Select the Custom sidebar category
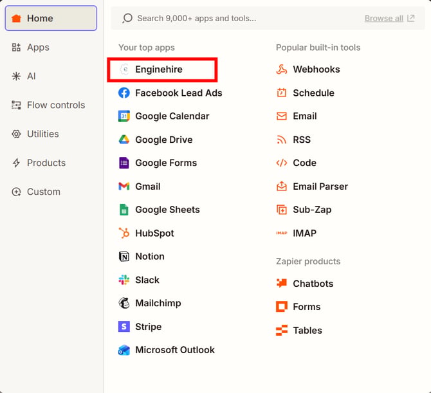 (x=36, y=192)
